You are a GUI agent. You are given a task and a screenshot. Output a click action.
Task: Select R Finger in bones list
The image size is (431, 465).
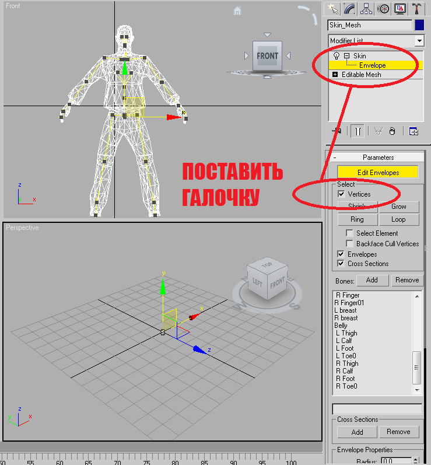(x=348, y=295)
